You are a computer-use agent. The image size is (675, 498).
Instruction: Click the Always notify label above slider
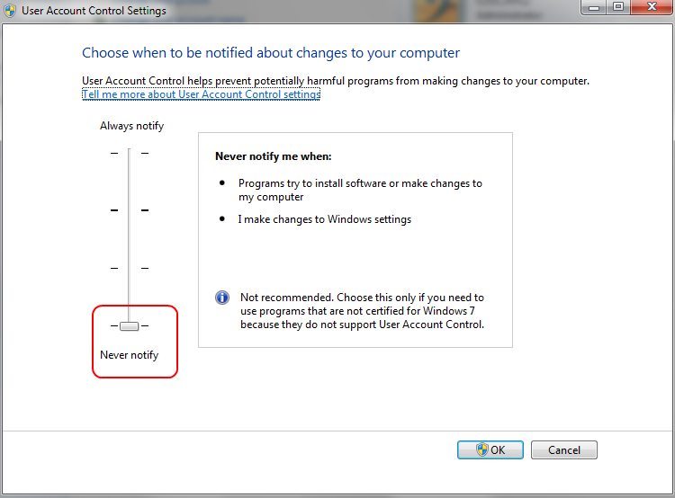pyautogui.click(x=131, y=126)
